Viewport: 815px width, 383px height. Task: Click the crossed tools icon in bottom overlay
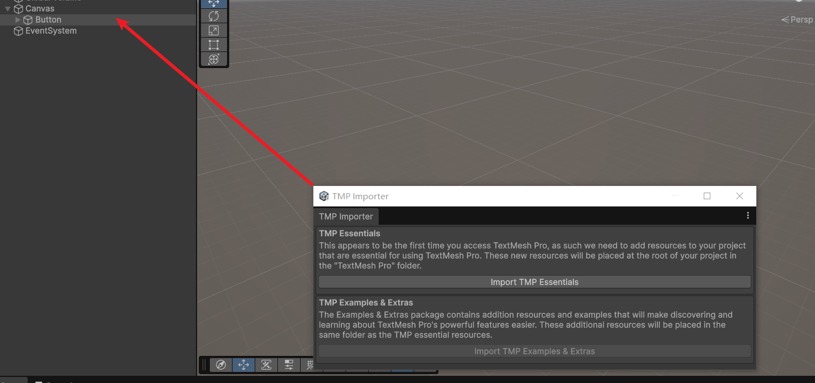click(266, 364)
